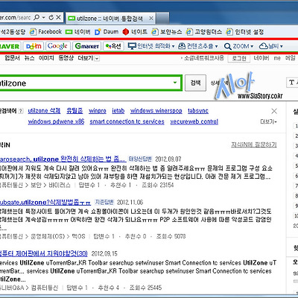Open related search 'smart connection tc services'
The height and width of the screenshot is (298, 298).
point(127,121)
